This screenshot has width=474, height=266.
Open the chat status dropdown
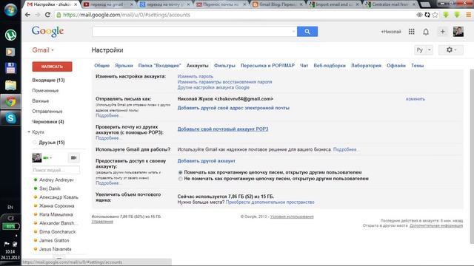pos(47,157)
